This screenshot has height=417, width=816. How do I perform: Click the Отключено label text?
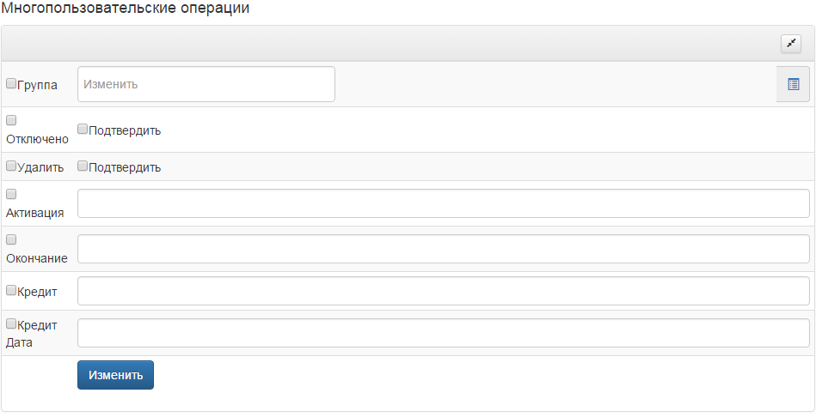click(37, 139)
